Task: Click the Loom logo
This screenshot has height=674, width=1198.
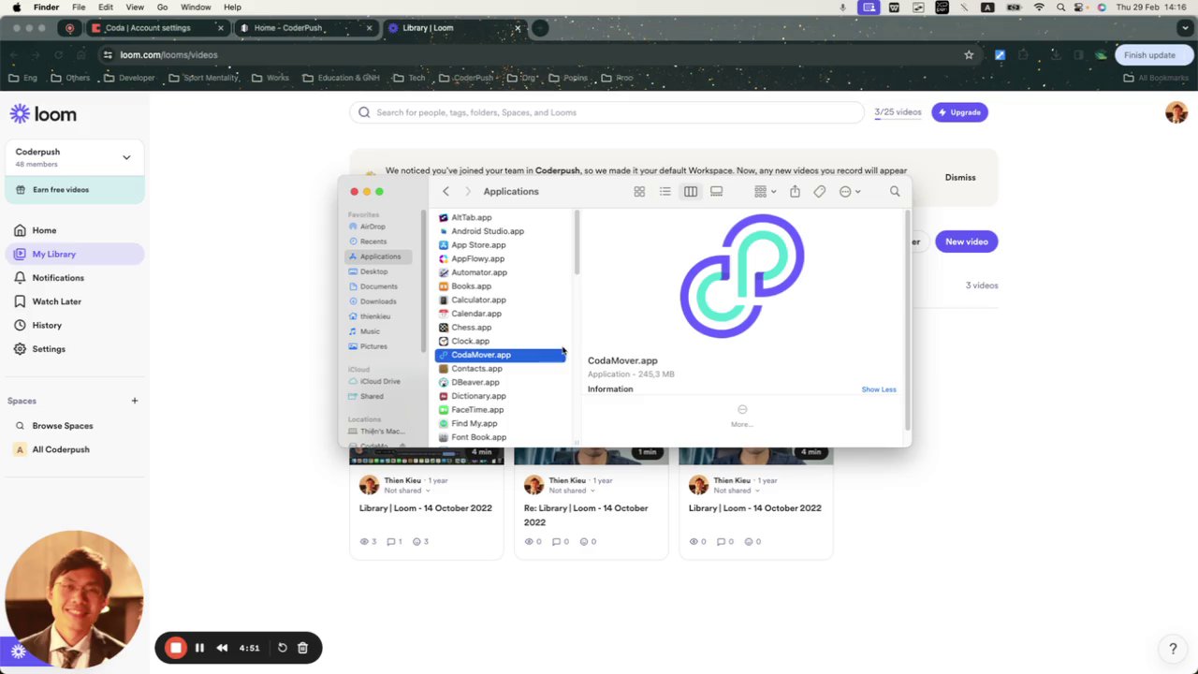Action: tap(43, 114)
